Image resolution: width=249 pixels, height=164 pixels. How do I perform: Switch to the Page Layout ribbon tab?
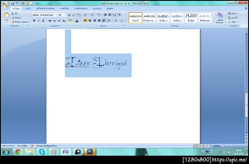click(45, 8)
